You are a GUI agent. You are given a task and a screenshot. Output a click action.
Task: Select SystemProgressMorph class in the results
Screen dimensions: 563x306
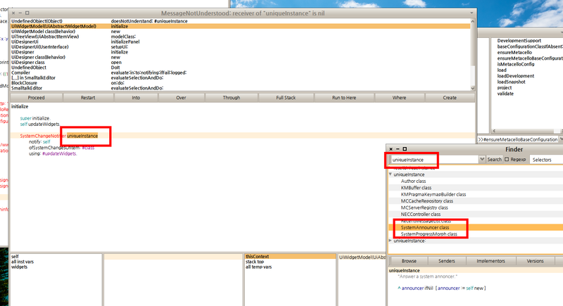click(429, 234)
